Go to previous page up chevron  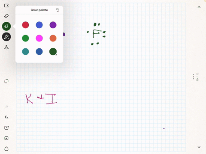coord(199,7)
